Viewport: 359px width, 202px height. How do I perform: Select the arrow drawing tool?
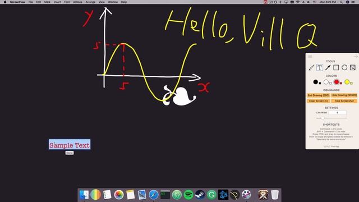(x=328, y=67)
